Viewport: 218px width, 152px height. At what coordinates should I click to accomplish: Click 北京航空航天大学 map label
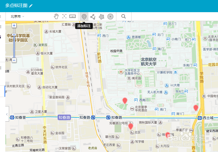[149, 62]
